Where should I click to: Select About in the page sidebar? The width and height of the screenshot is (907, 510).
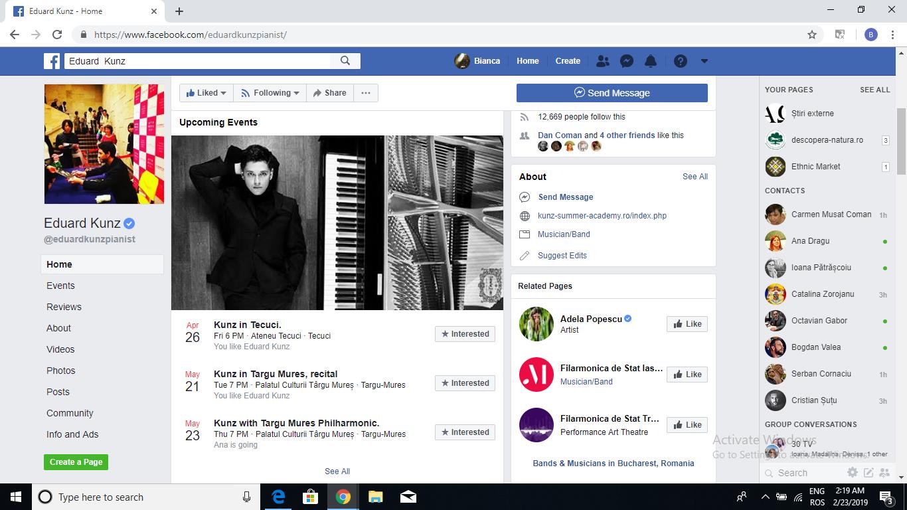coord(58,328)
